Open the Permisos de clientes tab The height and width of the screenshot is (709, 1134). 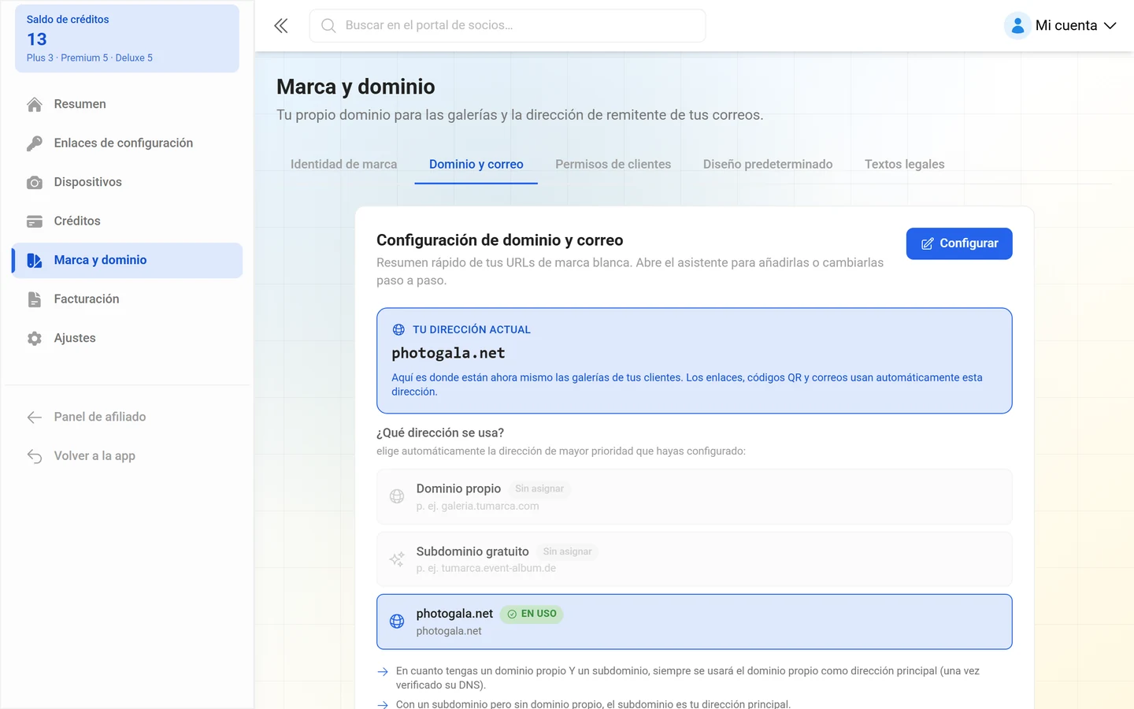tap(613, 164)
